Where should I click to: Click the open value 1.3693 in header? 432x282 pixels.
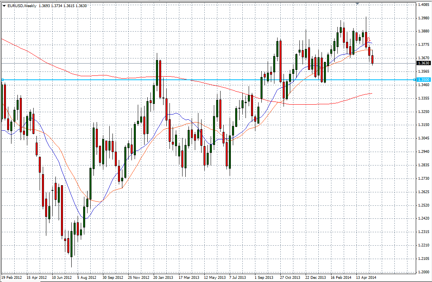pos(45,6)
